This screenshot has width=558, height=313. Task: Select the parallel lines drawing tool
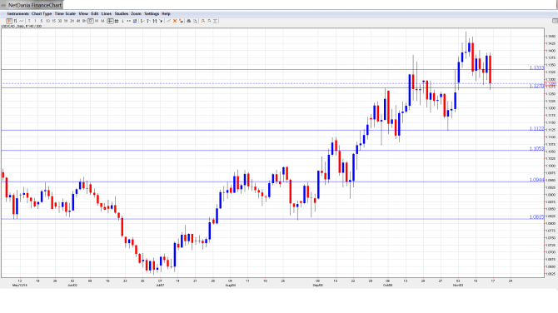click(155, 21)
